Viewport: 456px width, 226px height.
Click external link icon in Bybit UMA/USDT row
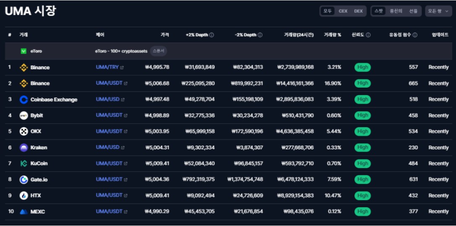point(125,116)
